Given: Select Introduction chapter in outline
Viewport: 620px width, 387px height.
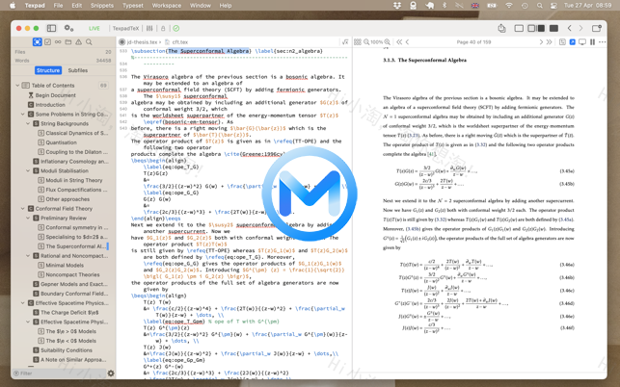Looking at the screenshot, I should [x=50, y=105].
